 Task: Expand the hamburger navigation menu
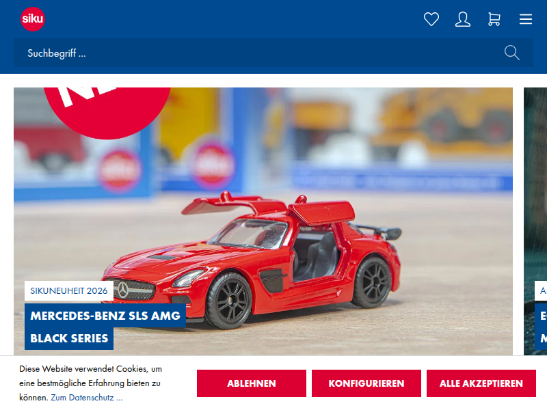526,19
